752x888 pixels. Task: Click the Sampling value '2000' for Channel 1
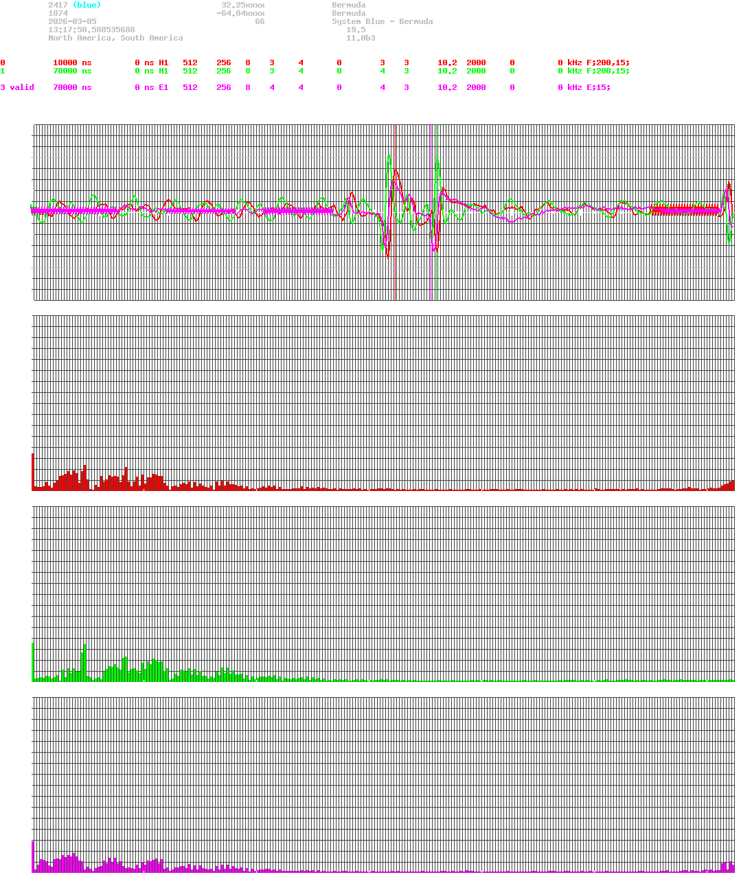(x=477, y=71)
